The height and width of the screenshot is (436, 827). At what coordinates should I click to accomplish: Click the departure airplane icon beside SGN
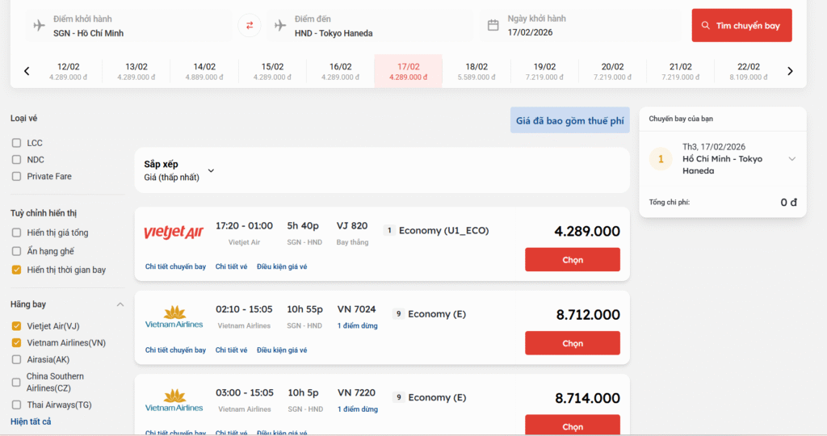(39, 26)
